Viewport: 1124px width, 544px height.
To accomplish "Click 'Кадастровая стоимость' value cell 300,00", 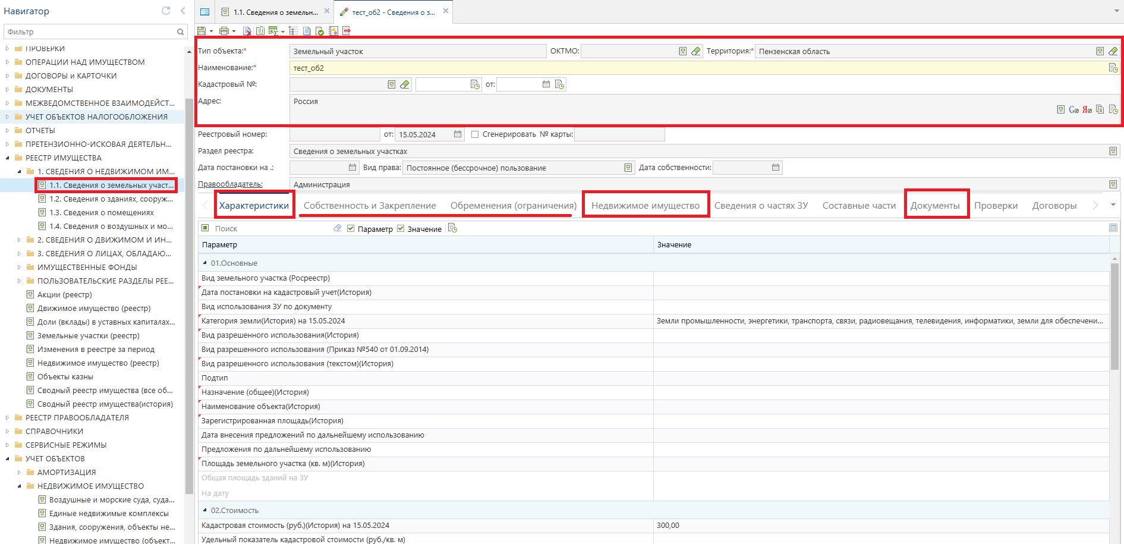I will (881, 526).
